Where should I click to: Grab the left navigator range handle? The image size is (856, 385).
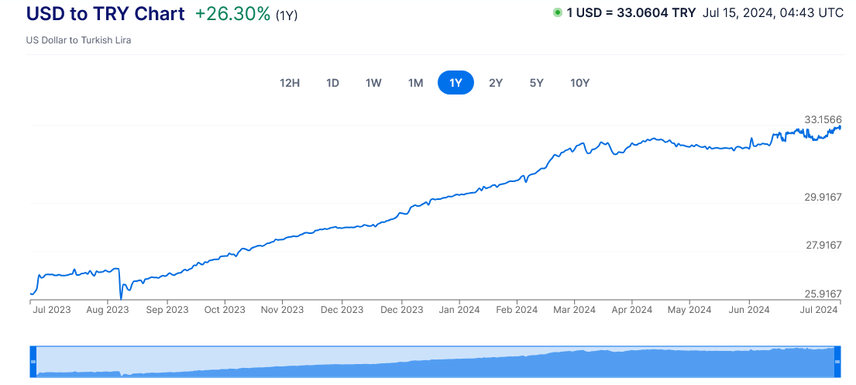tap(33, 361)
